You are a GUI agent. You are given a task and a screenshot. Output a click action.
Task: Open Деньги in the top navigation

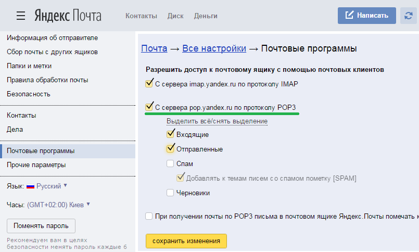point(206,16)
